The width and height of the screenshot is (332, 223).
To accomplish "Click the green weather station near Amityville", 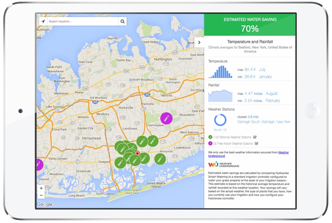I will (160, 159).
